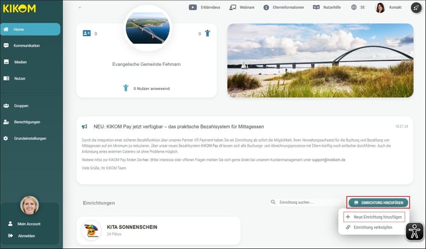This screenshot has width=426, height=249.
Task: Click the KIKOM logo
Action: 19,8
